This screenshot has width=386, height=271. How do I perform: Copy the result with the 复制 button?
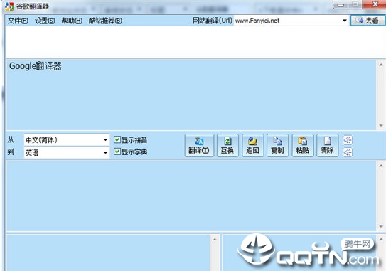point(277,145)
